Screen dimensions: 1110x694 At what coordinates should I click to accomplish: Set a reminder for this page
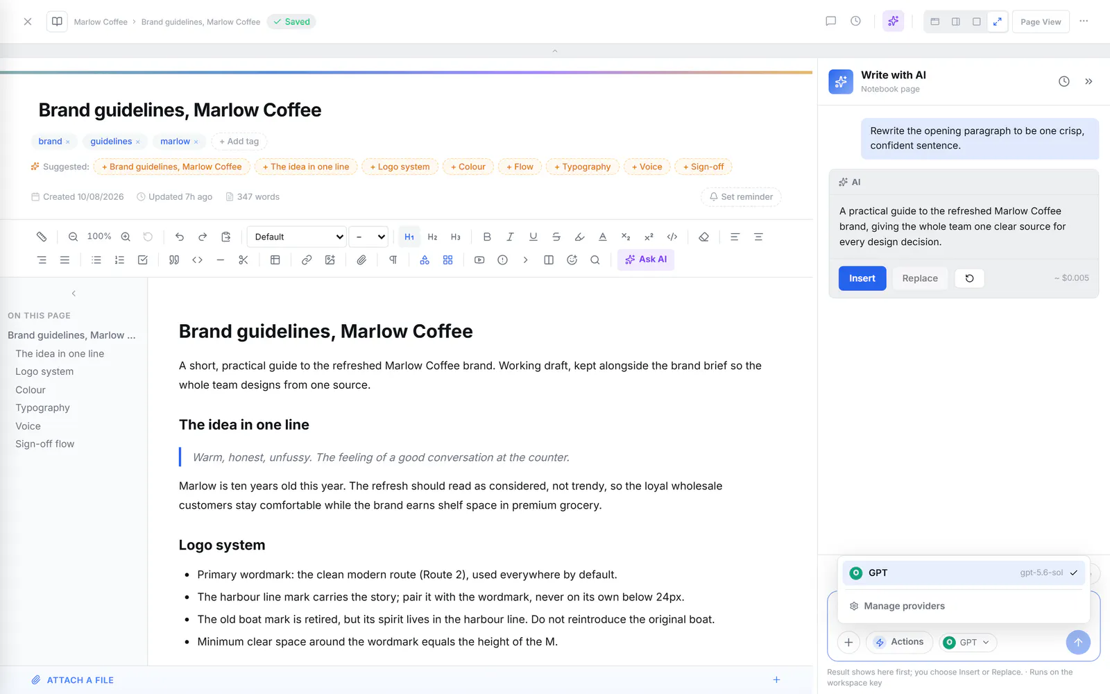pos(741,196)
